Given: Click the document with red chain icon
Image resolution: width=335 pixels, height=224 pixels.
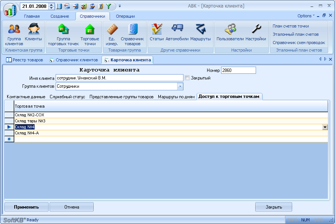Looking at the screenshot, I should (67, 6).
